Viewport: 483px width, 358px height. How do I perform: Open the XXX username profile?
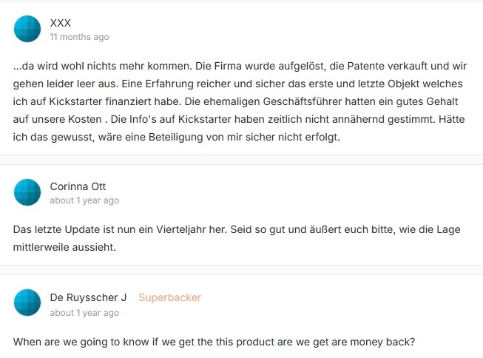(x=61, y=23)
